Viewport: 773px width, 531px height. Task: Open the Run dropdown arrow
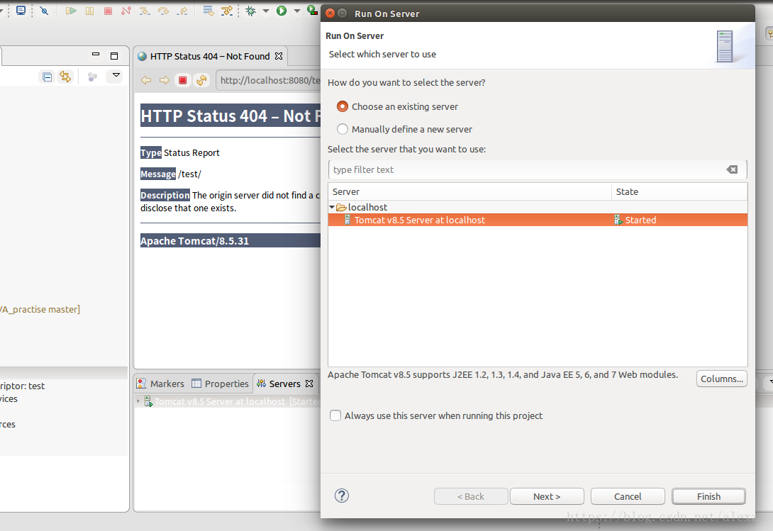(296, 11)
